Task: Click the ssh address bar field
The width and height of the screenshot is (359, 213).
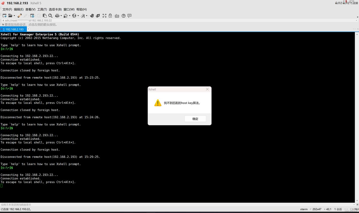Action: click(179, 20)
